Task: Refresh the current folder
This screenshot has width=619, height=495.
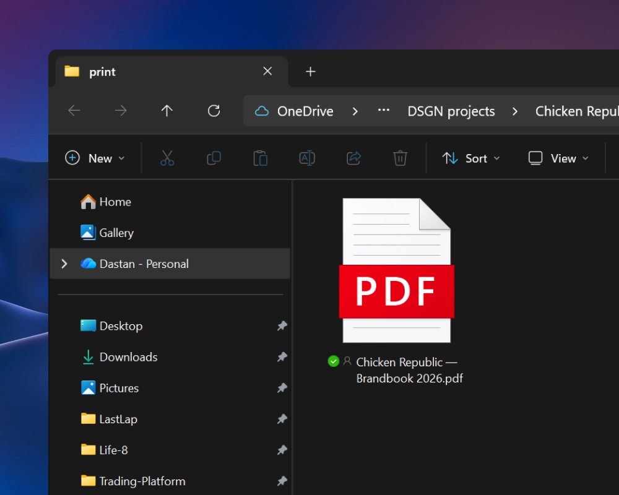Action: tap(214, 111)
